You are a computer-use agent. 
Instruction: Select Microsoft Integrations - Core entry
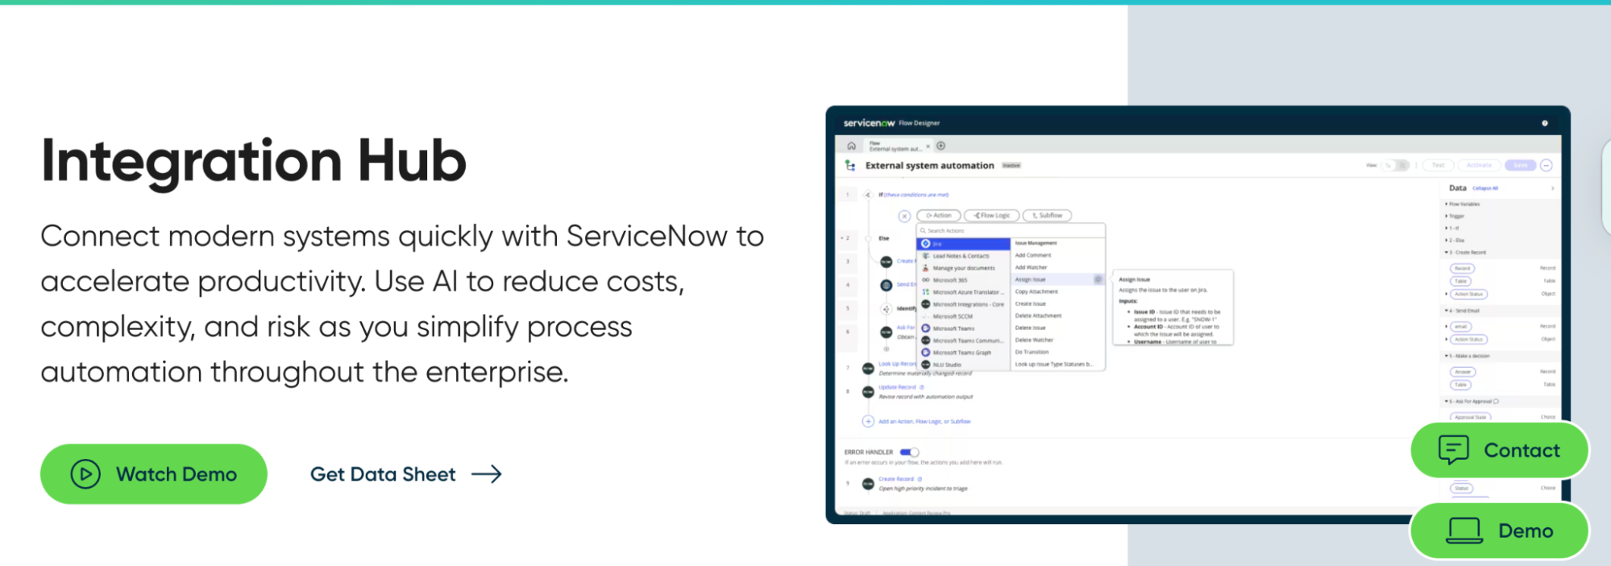coord(964,304)
